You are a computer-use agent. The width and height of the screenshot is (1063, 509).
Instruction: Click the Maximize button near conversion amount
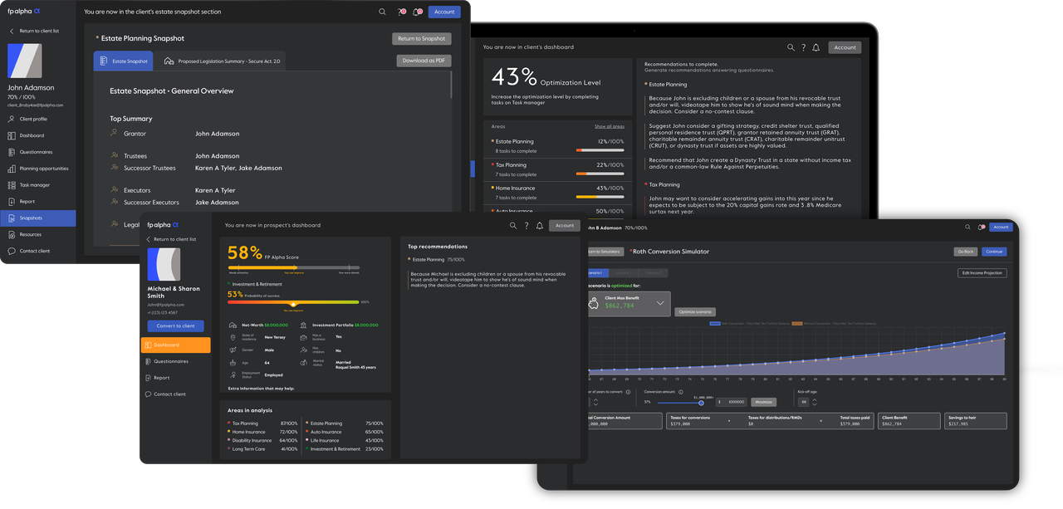764,402
